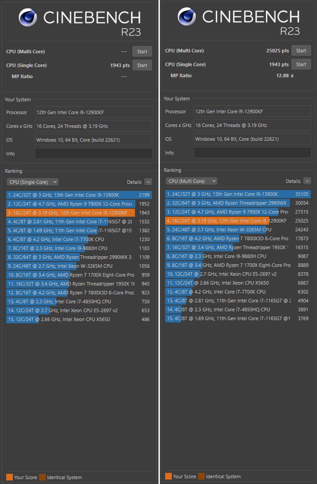
Task: Start Single Core test in left window
Action: pos(142,65)
